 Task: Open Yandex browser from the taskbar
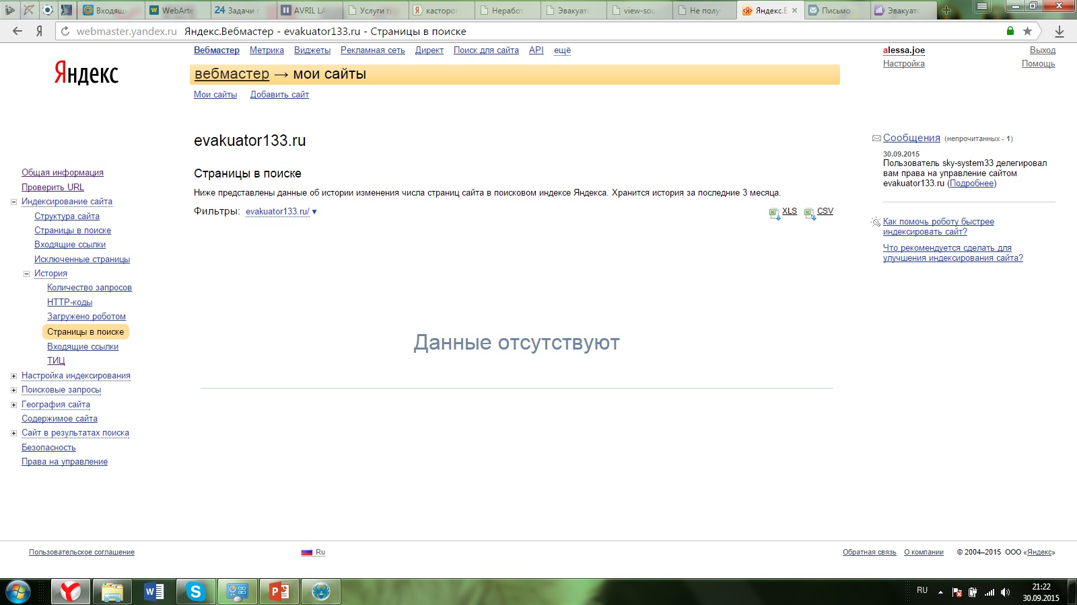pos(71,592)
